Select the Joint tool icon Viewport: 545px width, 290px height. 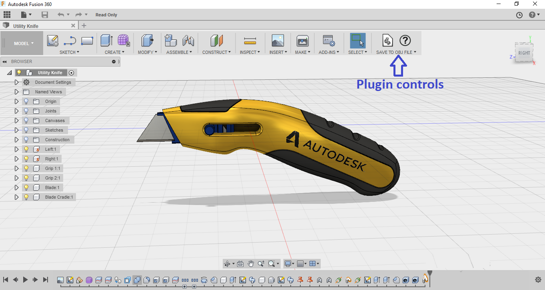pyautogui.click(x=188, y=40)
